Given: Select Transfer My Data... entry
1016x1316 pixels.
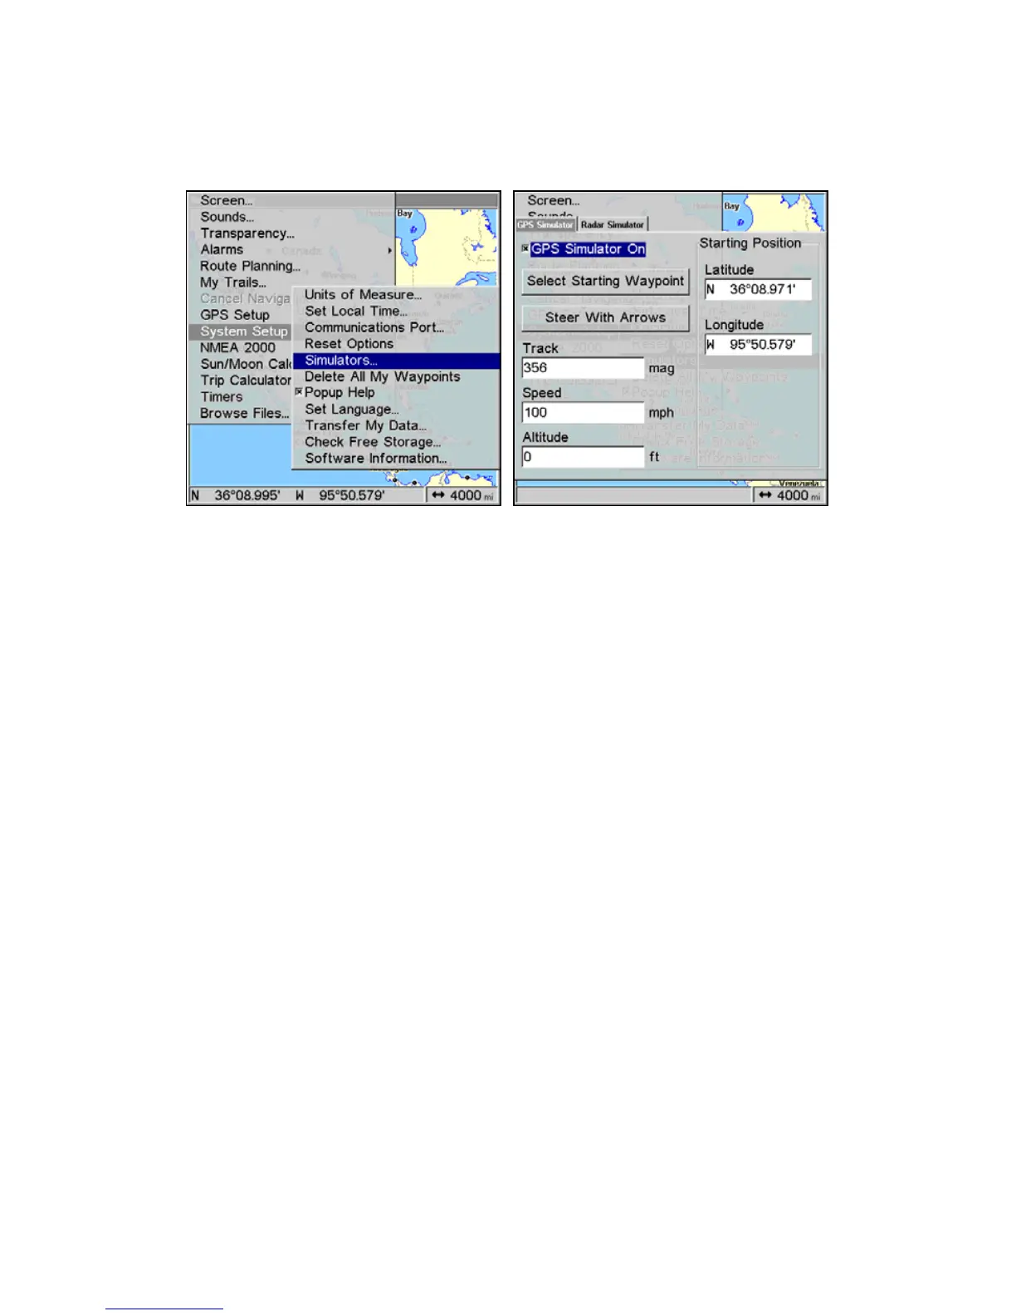Looking at the screenshot, I should pyautogui.click(x=365, y=425).
